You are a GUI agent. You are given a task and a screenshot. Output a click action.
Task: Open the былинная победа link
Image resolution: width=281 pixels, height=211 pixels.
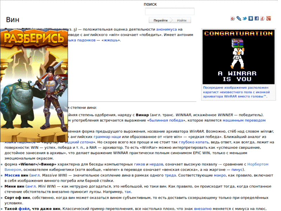[x=166, y=120]
